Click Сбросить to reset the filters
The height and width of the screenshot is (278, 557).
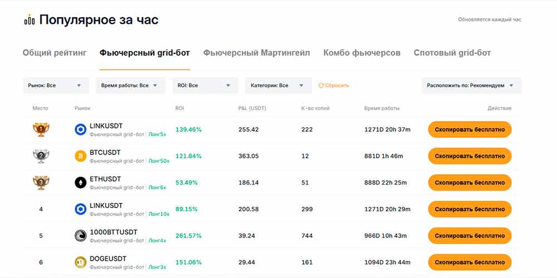[334, 86]
